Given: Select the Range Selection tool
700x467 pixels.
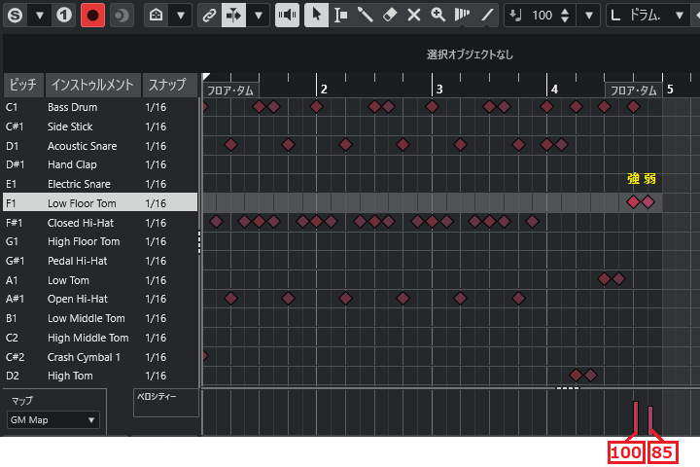Looking at the screenshot, I should coord(341,16).
